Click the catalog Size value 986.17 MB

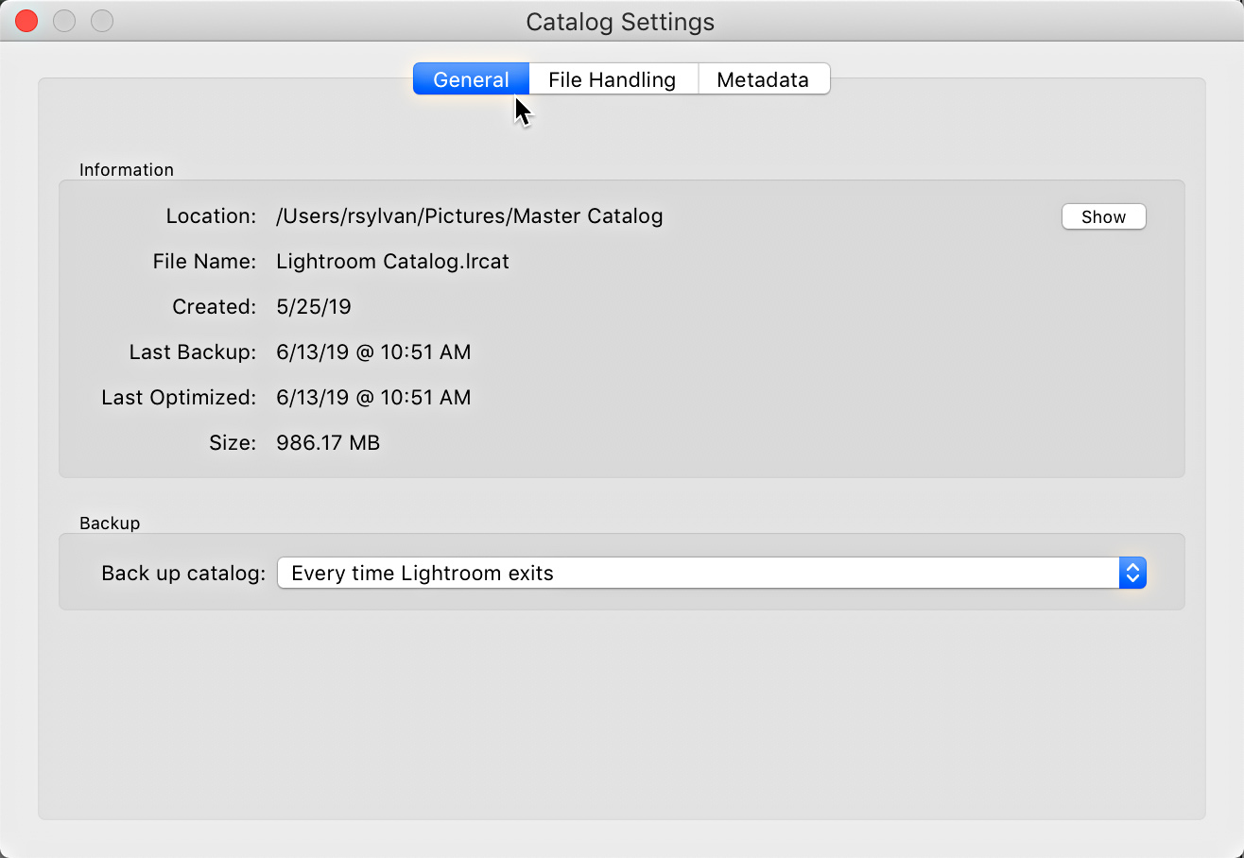(328, 442)
